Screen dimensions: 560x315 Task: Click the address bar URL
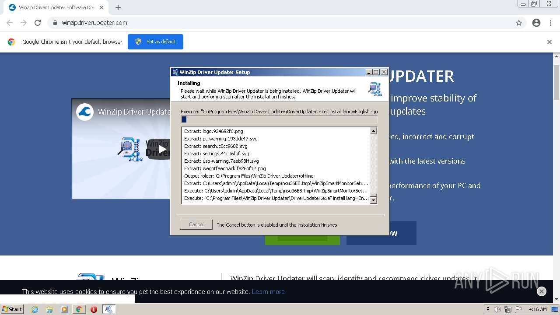(94, 23)
